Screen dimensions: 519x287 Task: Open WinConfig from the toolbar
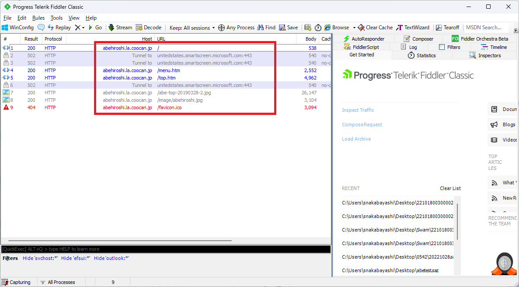(x=18, y=28)
